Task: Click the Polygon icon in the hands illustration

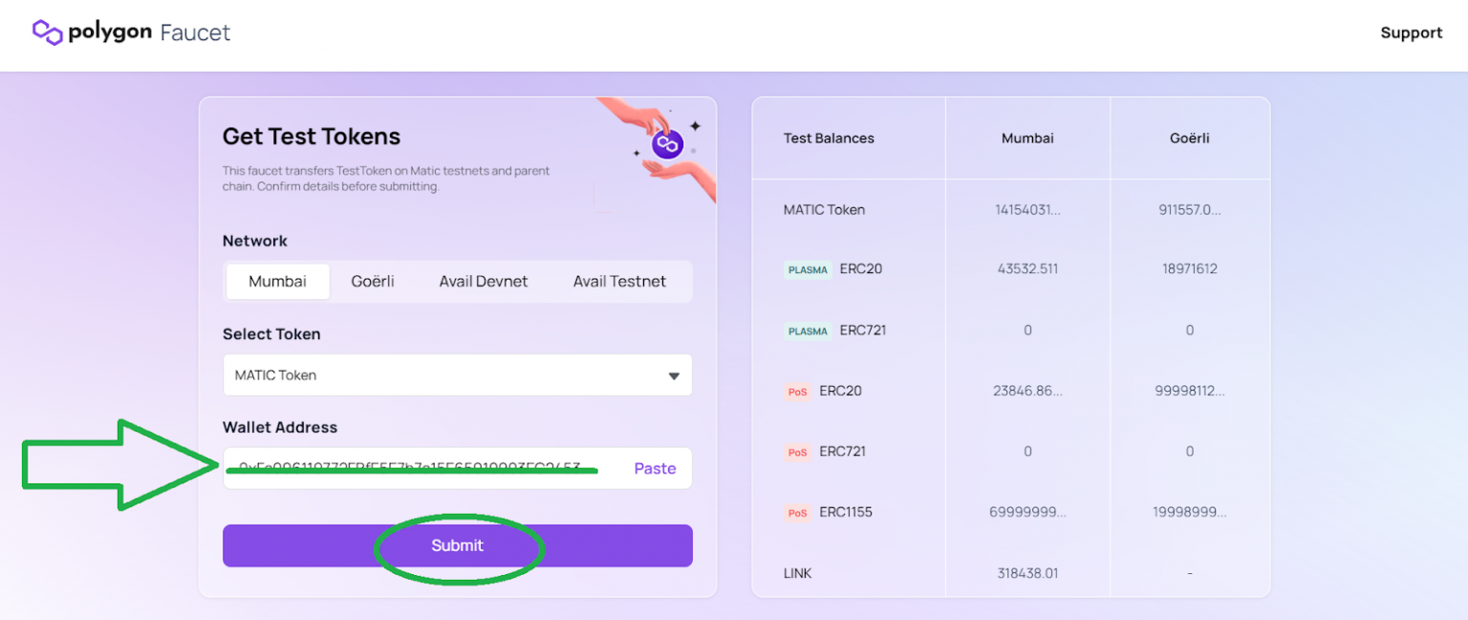Action: [667, 143]
